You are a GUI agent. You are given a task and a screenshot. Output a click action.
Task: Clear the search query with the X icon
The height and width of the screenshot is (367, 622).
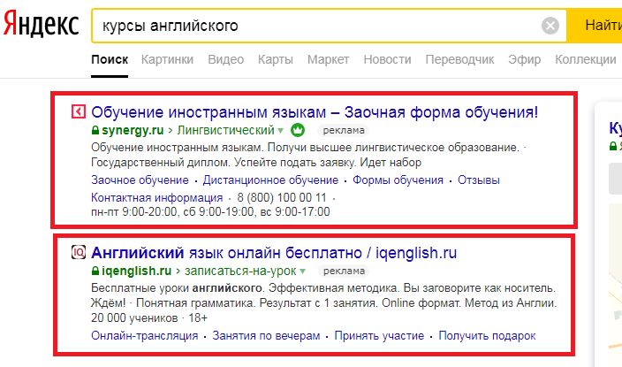tap(550, 26)
